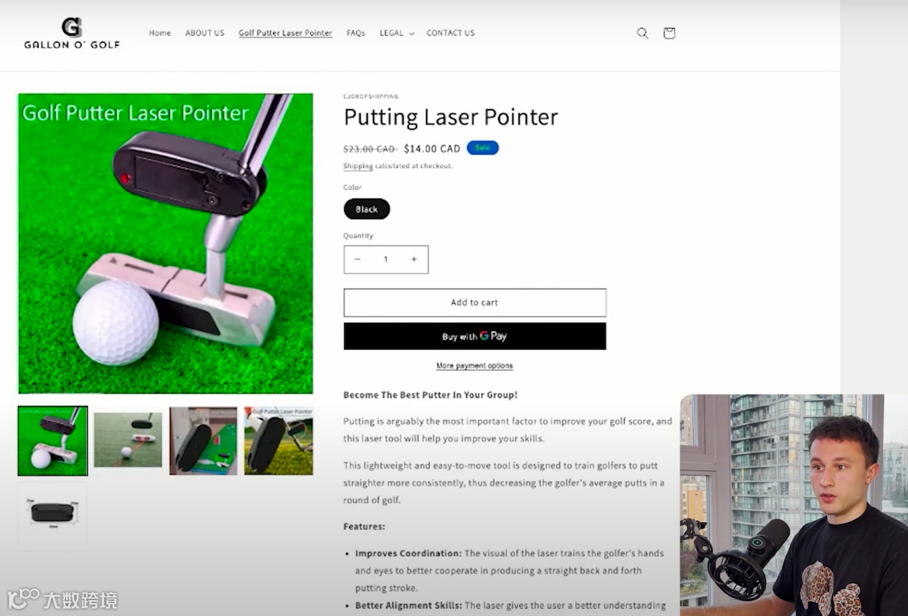This screenshot has width=908, height=616.
Task: Select the second thumbnail with red laser line
Action: click(128, 440)
